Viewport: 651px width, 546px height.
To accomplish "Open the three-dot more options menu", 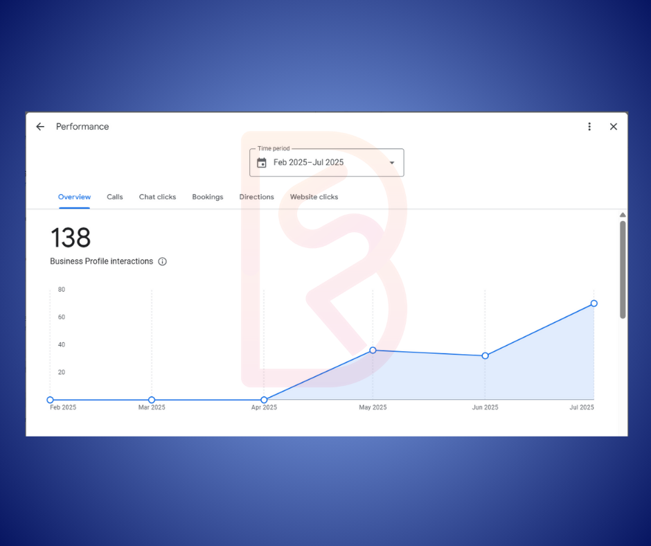I will 589,127.
